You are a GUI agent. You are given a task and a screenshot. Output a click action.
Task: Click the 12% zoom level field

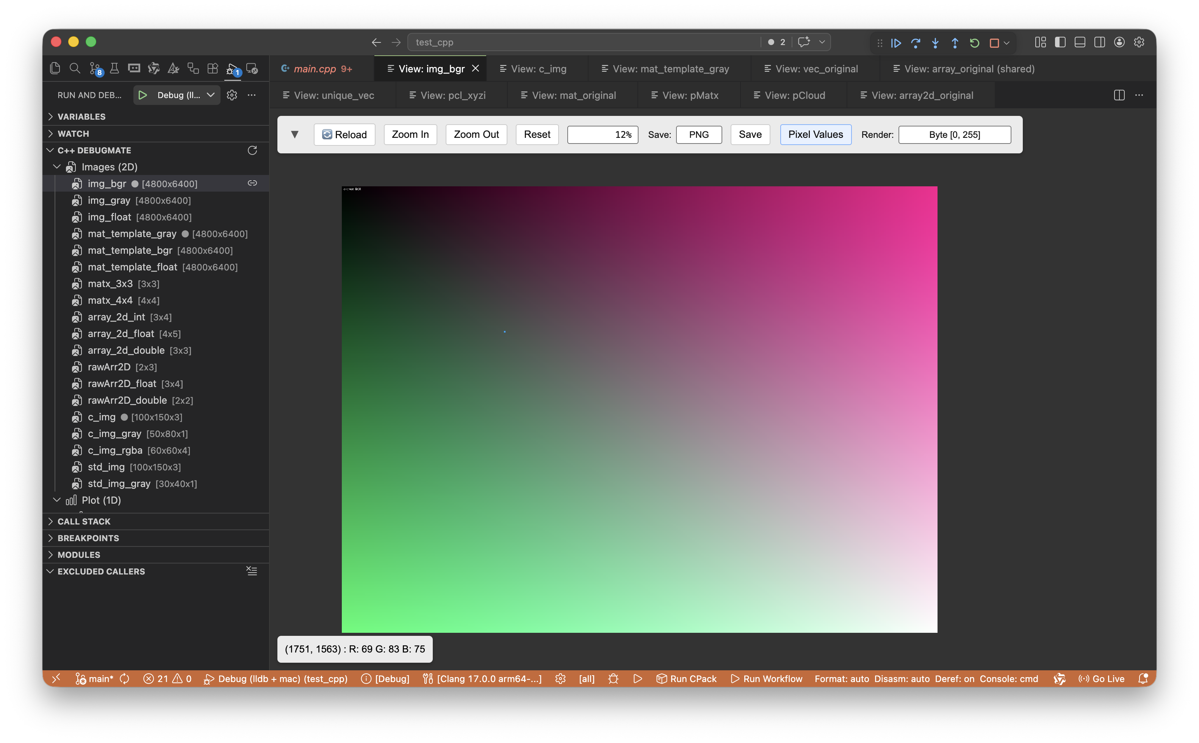pos(602,135)
